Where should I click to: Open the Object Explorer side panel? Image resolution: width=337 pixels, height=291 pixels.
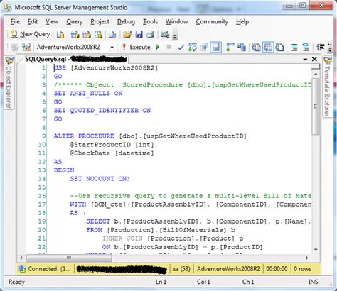[x=9, y=83]
